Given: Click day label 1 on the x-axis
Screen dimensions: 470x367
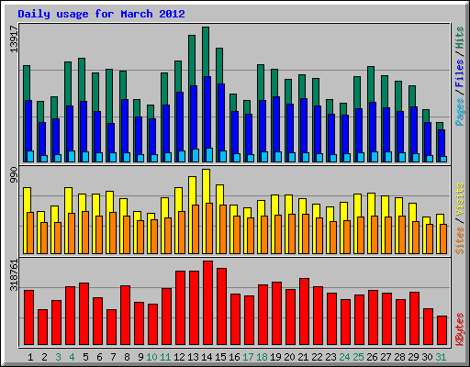Looking at the screenshot, I should pyautogui.click(x=30, y=357).
